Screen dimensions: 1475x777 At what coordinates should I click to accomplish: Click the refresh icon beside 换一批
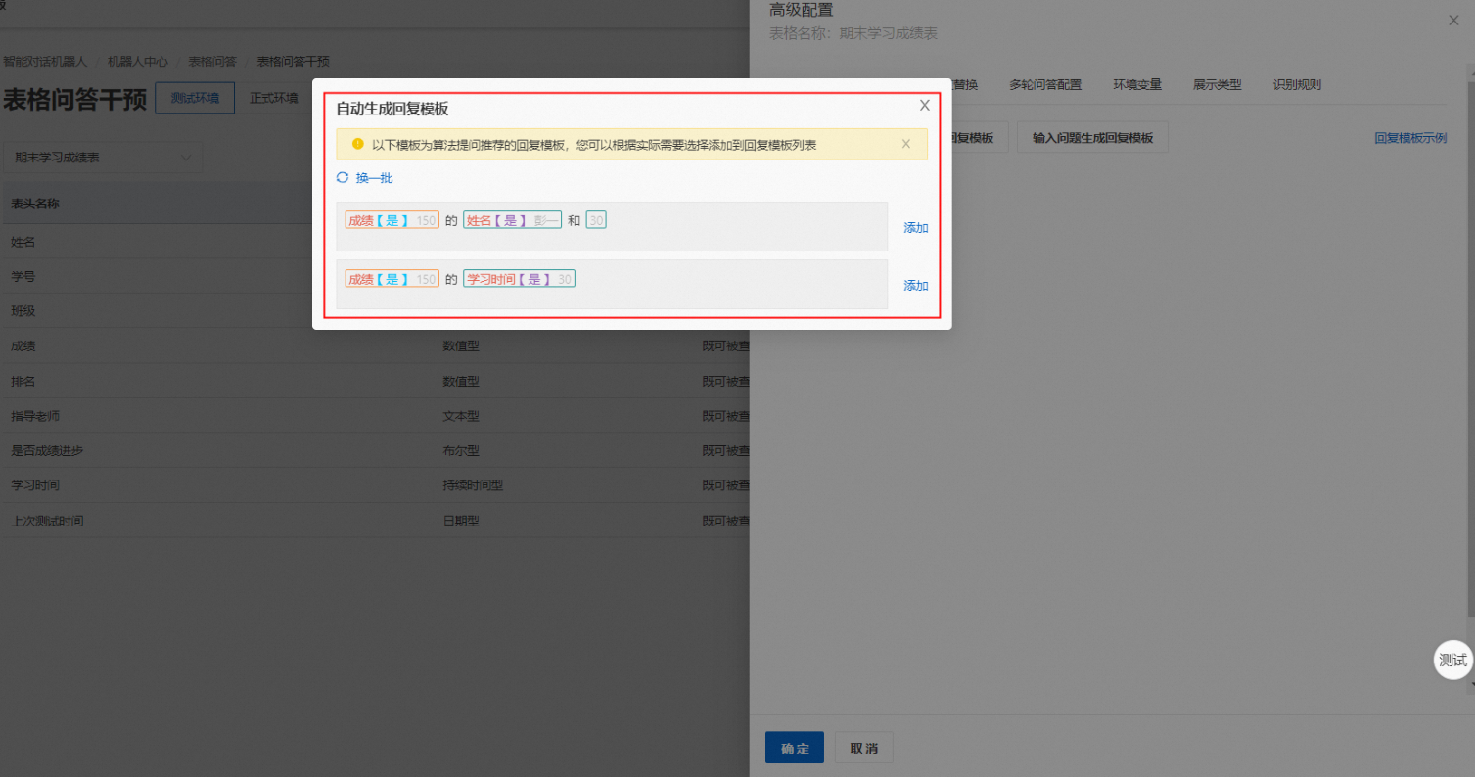(343, 178)
